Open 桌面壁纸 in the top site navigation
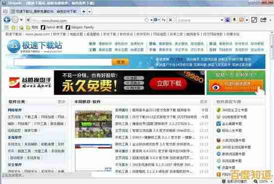Image resolution: width=274 pixels, height=184 pixels. click(93, 34)
